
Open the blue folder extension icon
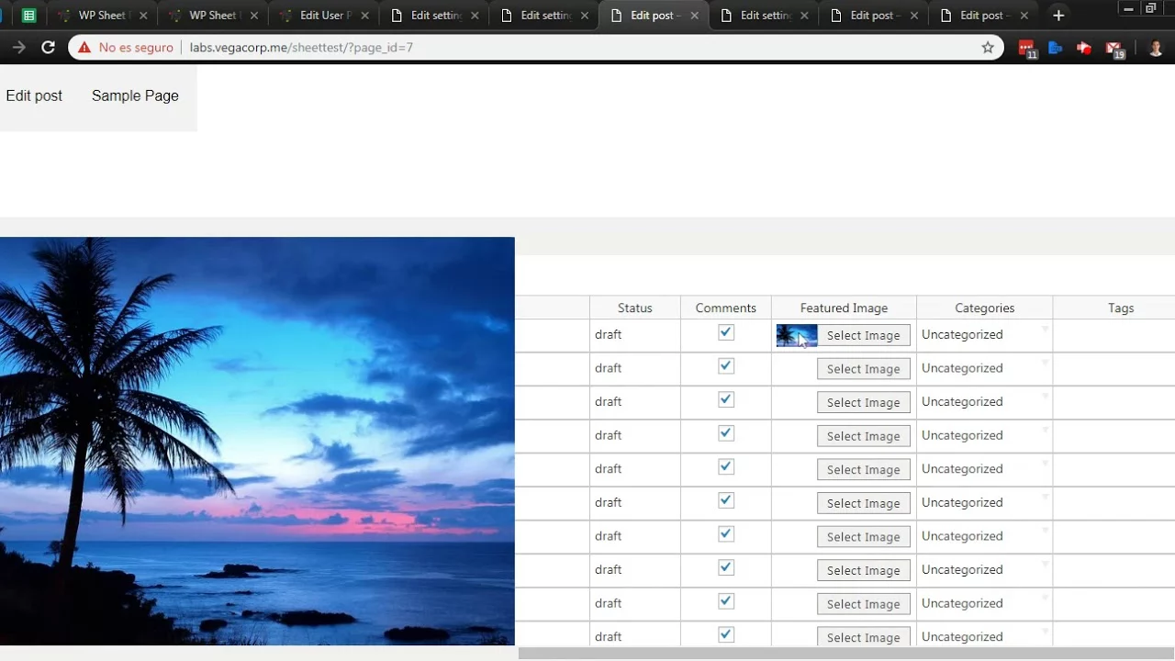[x=1056, y=48]
